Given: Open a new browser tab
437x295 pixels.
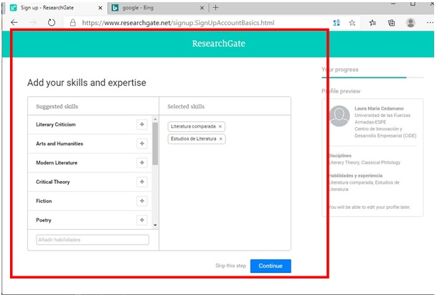Looking at the screenshot, I should (x=215, y=7).
